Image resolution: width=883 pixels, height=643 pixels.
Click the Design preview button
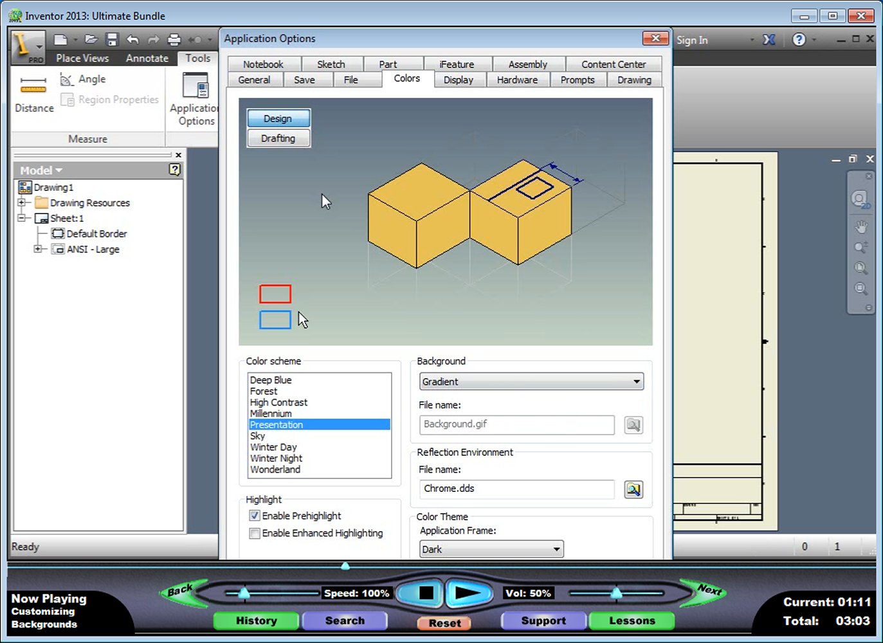[278, 119]
